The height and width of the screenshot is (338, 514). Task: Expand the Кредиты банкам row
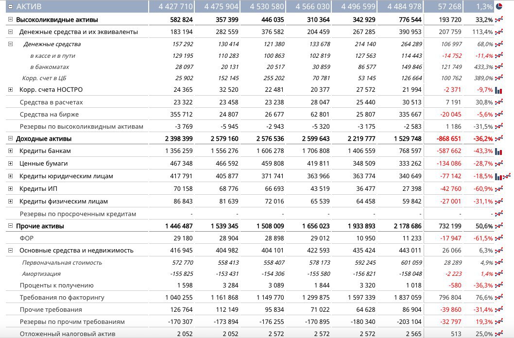(x=10, y=151)
